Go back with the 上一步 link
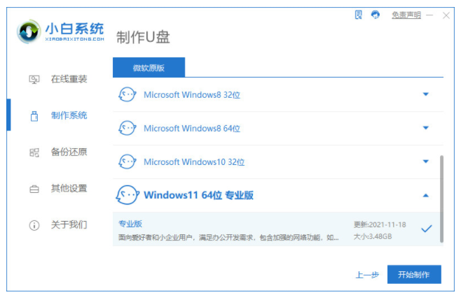This screenshot has width=461, height=295. (x=367, y=275)
